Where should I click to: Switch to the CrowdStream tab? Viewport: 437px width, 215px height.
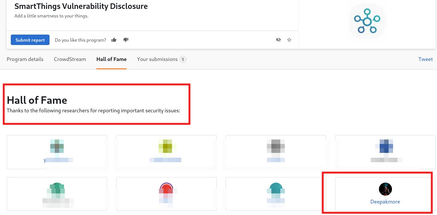(70, 59)
